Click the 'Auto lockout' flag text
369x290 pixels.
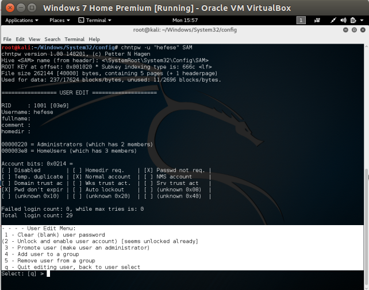tap(105, 190)
